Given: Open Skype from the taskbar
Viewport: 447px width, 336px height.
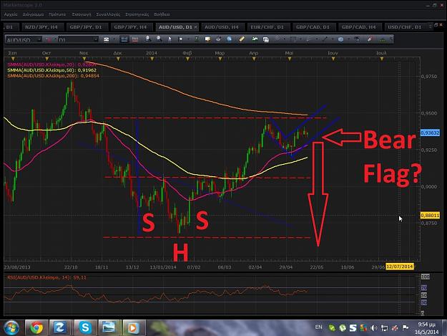Looking at the screenshot, I should tap(85, 327).
